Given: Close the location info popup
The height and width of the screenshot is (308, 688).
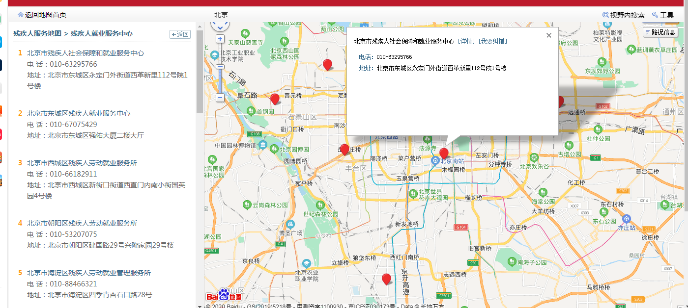Looking at the screenshot, I should point(549,35).
